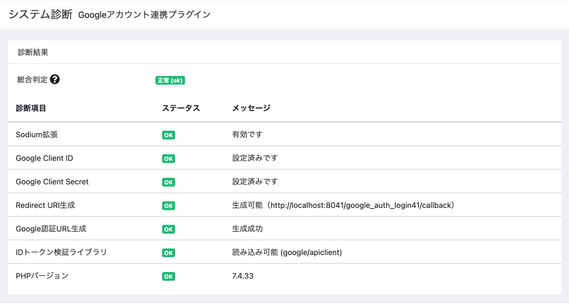Click the OK badge for Redirect URI生成
Screen dimensions: 569x303
pyautogui.click(x=168, y=206)
